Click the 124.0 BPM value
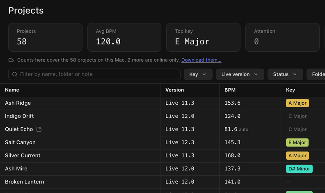 point(232,116)
